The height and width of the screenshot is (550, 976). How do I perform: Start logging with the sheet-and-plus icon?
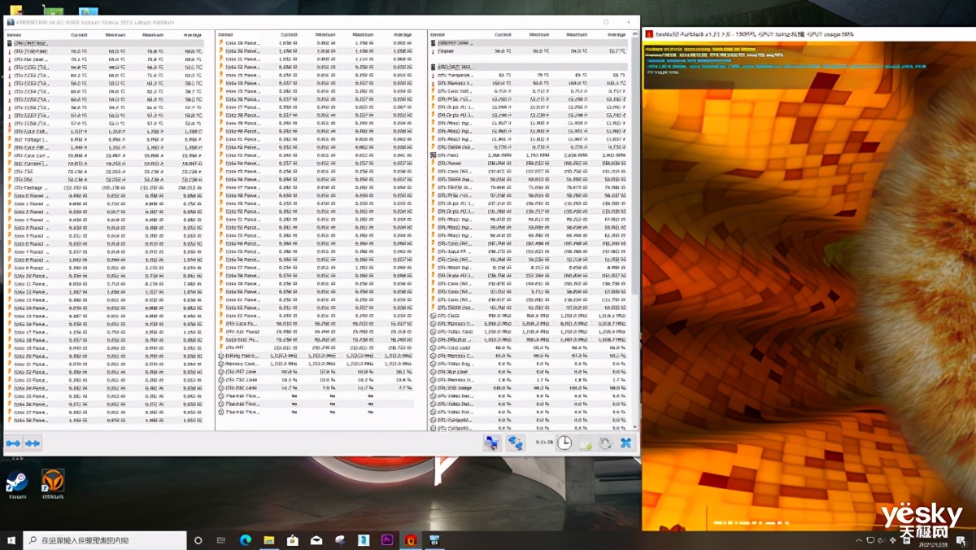tap(585, 443)
